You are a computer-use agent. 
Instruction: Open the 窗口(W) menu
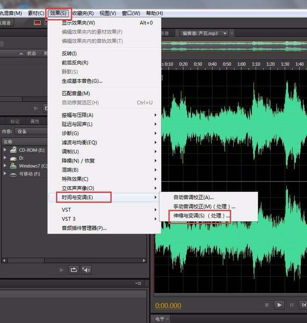click(x=131, y=13)
